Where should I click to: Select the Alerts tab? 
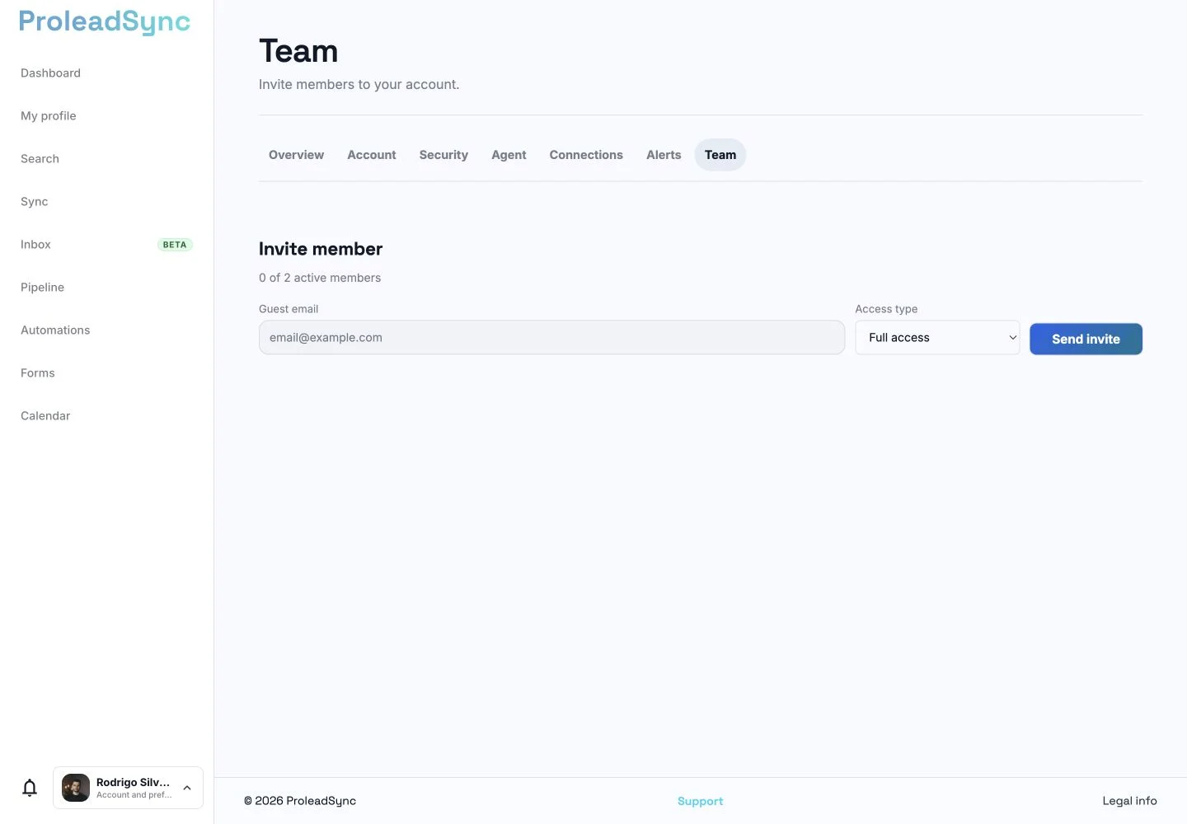(x=664, y=155)
